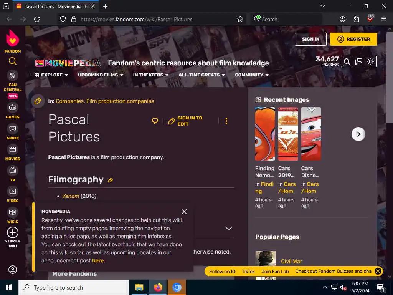Edit the Filmography section pencil icon
The width and height of the screenshot is (393, 295).
tap(110, 180)
